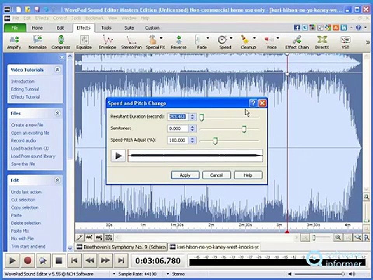Open the DirectX plugins
373x280 pixels.
tap(322, 42)
